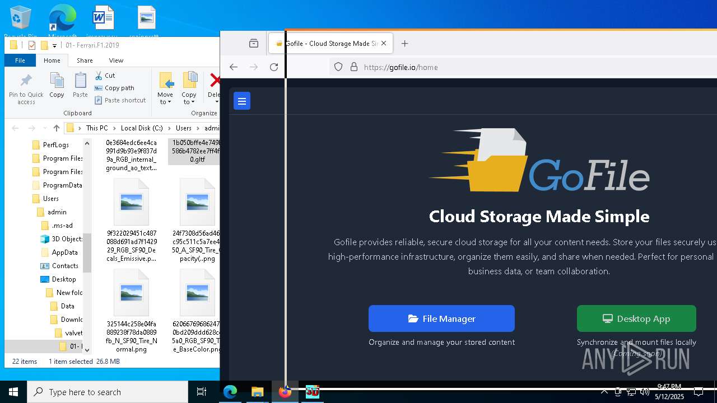
Task: Select the 9f322029...Decals_Emissive PNG thumbnail
Action: tap(131, 202)
